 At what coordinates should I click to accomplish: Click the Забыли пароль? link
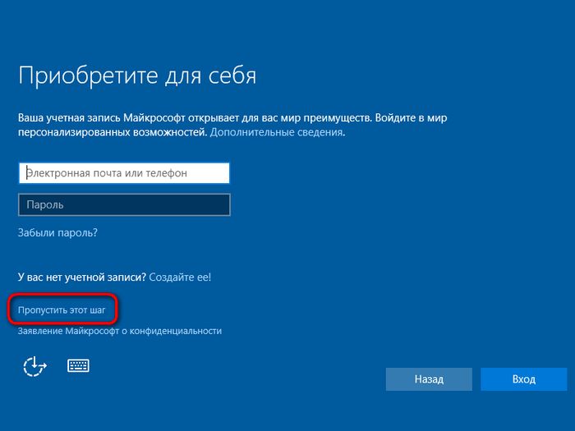pyautogui.click(x=57, y=232)
